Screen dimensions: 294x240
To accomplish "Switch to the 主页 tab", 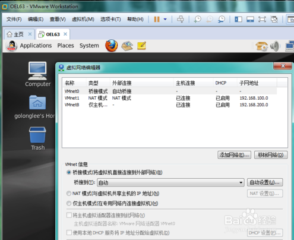I will [x=18, y=34].
